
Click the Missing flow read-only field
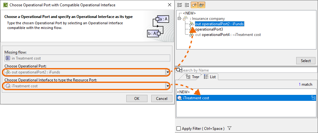point(87,58)
